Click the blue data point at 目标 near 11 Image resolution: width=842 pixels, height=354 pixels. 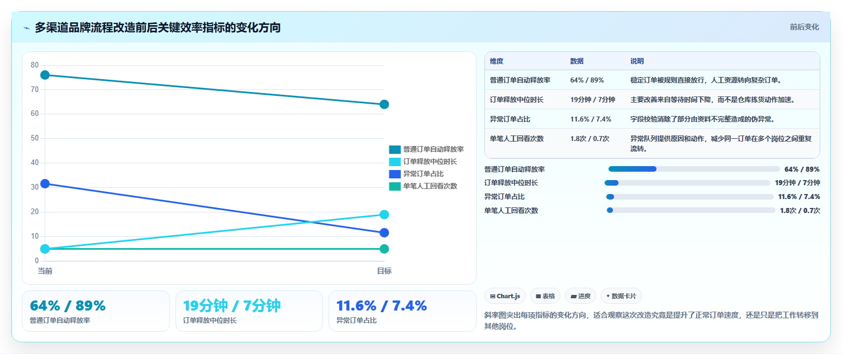tap(384, 232)
